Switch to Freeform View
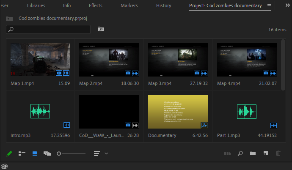The image size is (292, 170). (x=47, y=154)
